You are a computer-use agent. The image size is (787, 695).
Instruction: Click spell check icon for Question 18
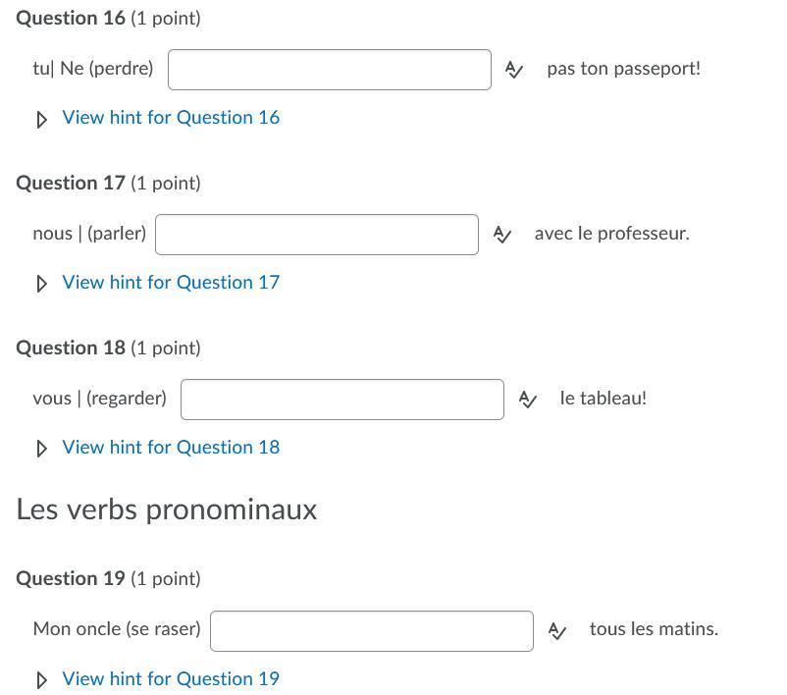(x=527, y=400)
